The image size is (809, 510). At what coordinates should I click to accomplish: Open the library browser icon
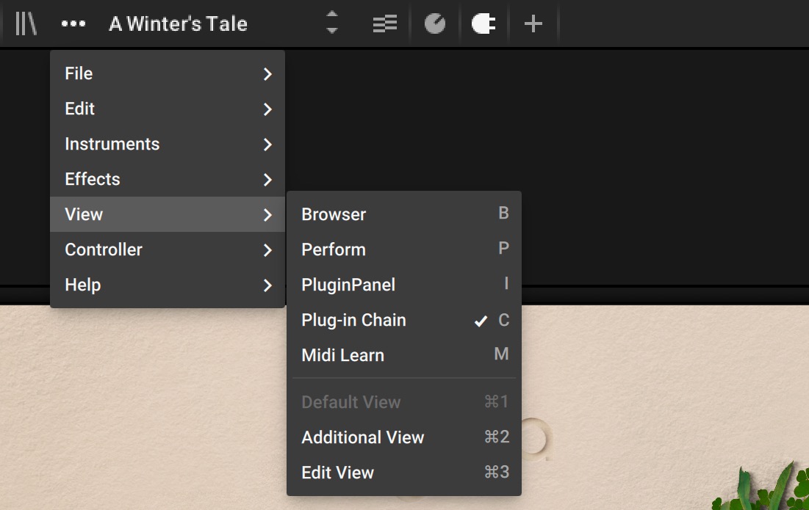click(x=26, y=23)
